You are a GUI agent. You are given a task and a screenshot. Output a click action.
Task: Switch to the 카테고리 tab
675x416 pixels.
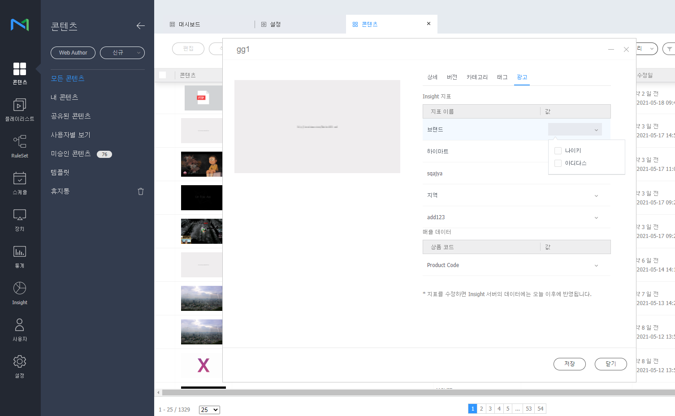pos(477,77)
